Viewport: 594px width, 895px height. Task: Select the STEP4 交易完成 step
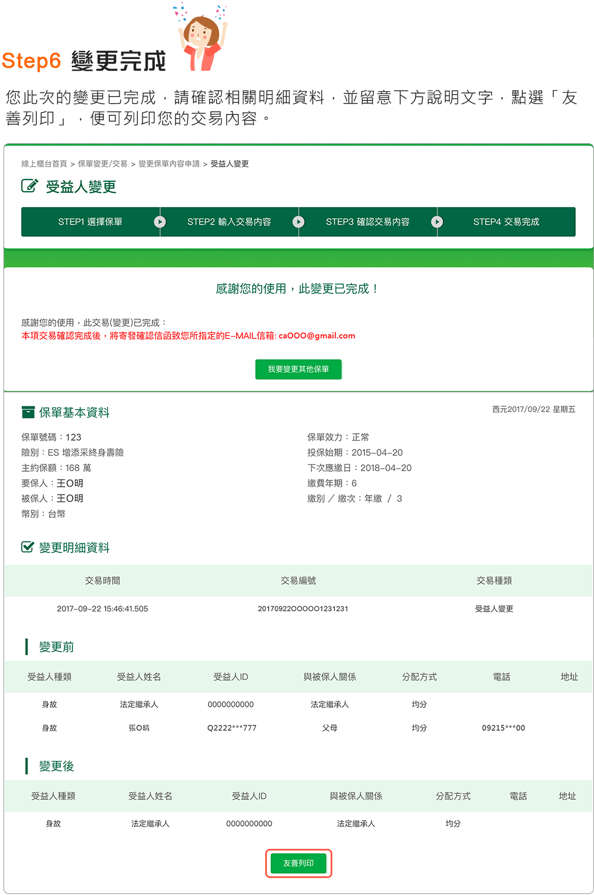click(506, 222)
